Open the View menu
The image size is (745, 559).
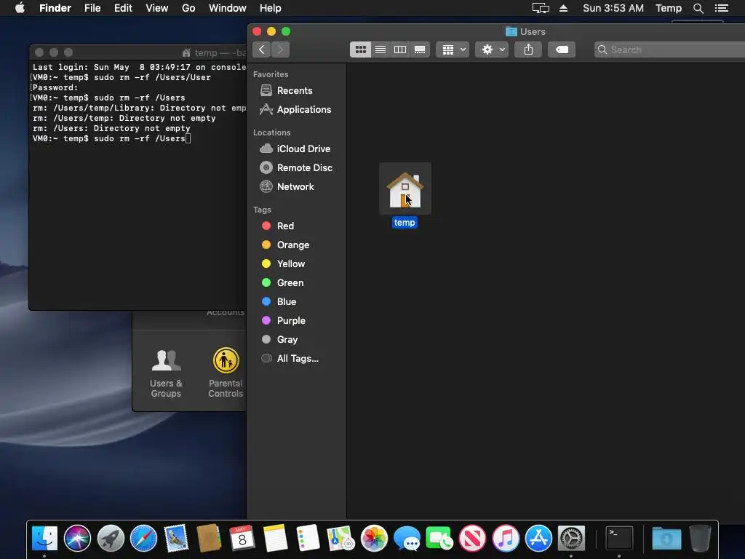pos(157,8)
